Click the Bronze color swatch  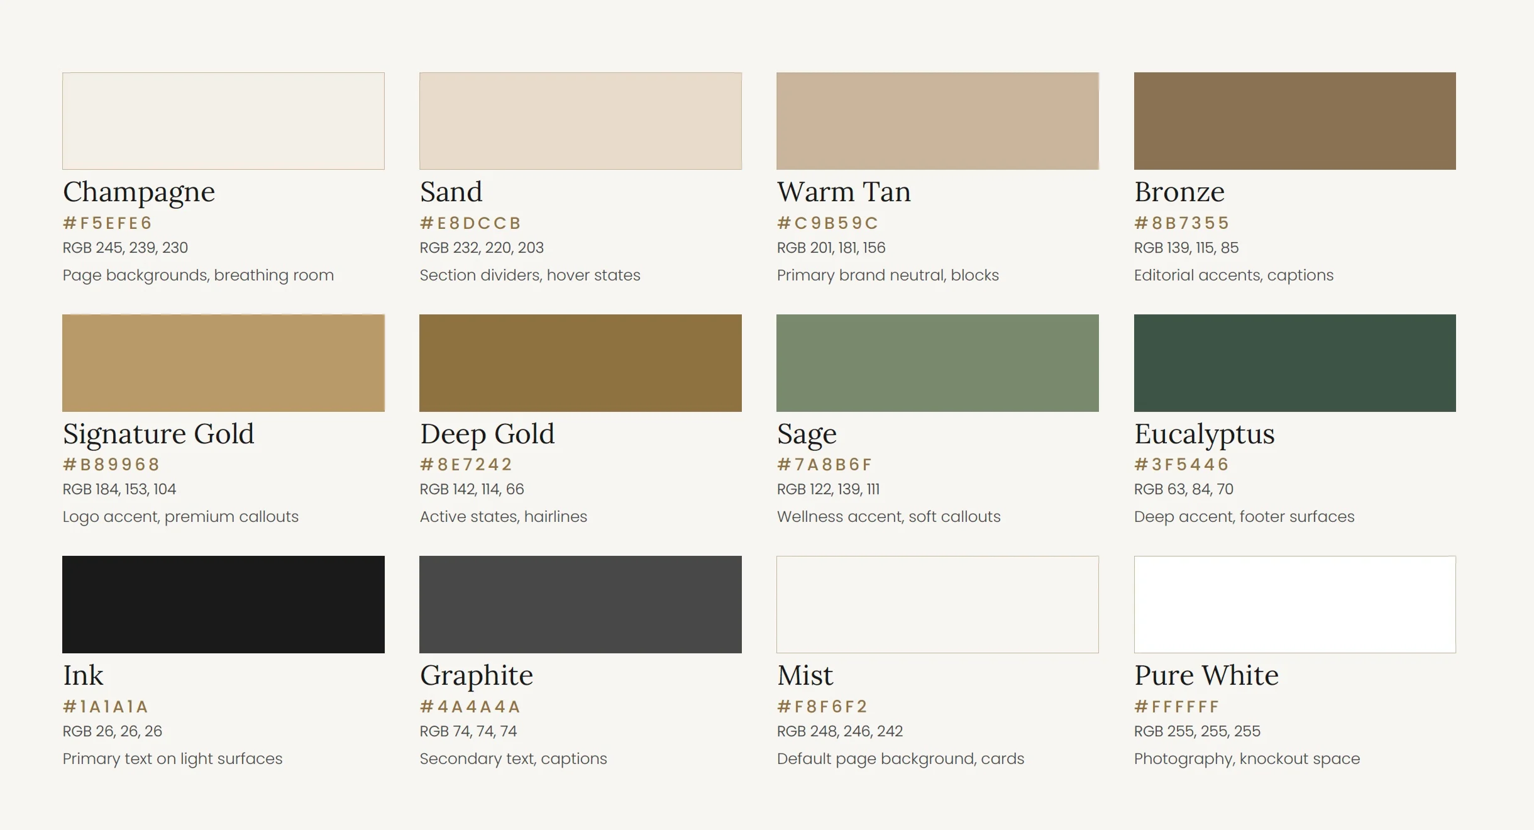coord(1294,121)
